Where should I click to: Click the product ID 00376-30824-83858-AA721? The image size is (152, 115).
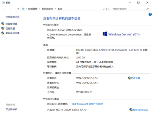[72, 110]
